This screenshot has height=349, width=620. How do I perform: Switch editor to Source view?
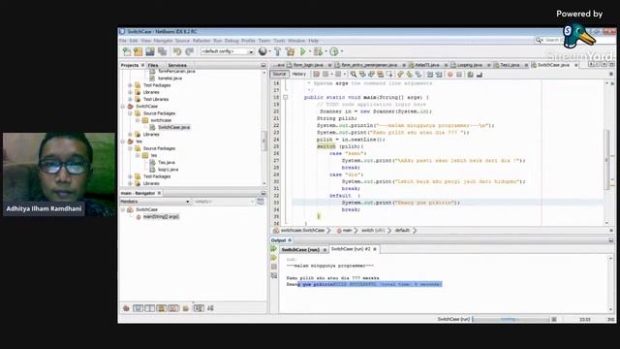(x=279, y=74)
